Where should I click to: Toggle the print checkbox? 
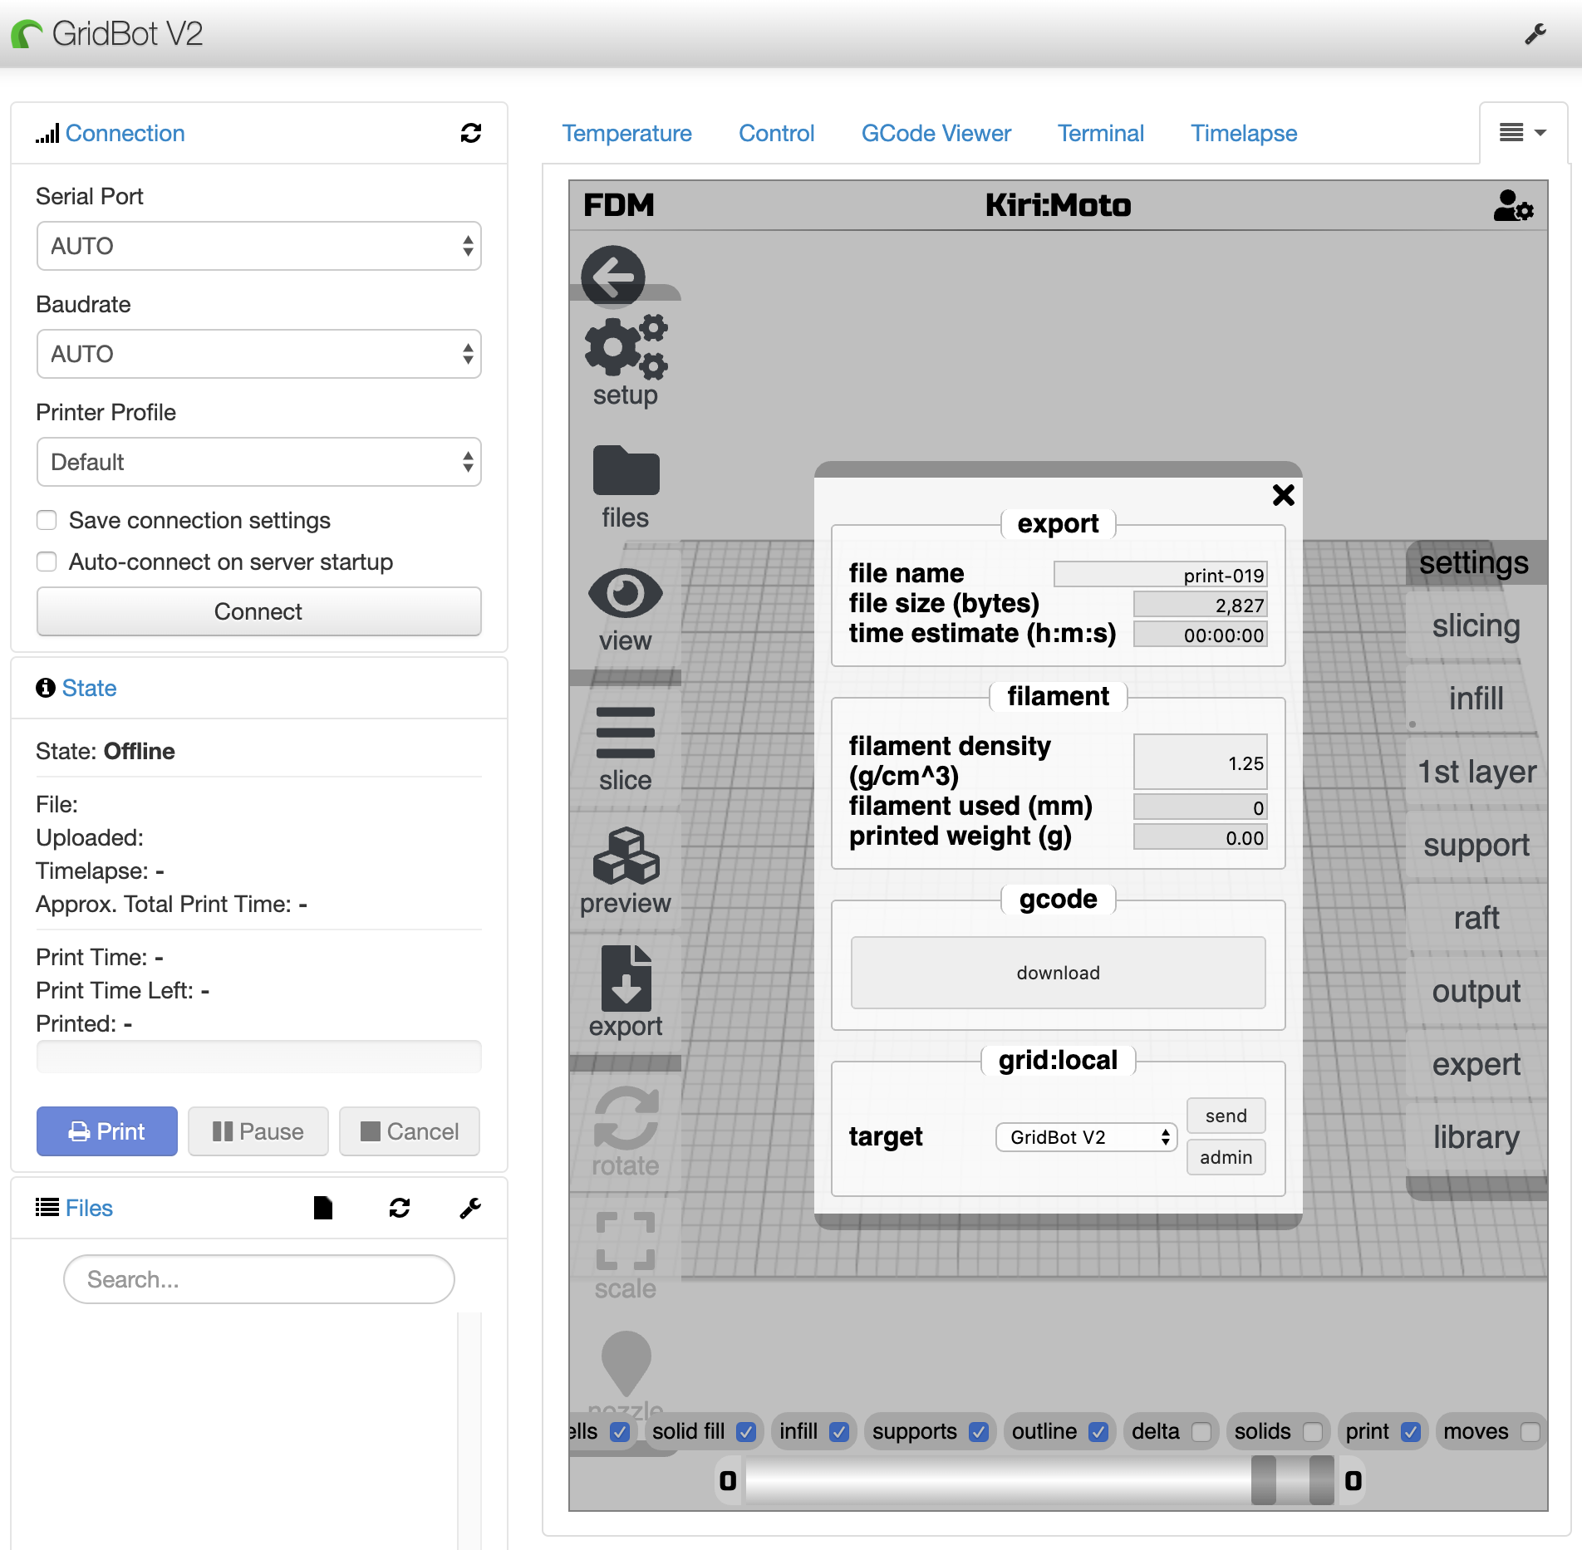pyautogui.click(x=1411, y=1432)
